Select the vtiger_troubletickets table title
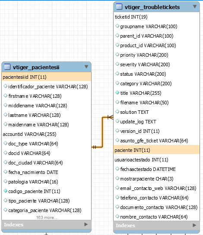 (152, 7)
